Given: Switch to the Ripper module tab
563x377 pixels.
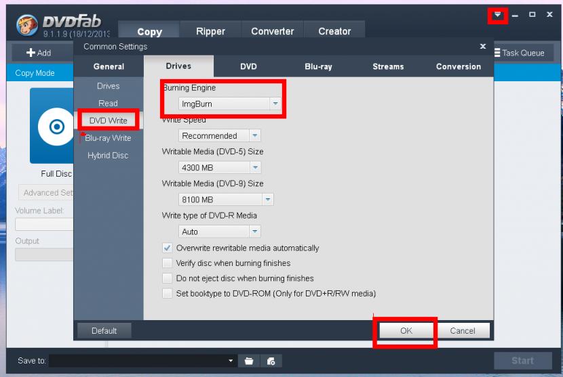Looking at the screenshot, I should (210, 31).
